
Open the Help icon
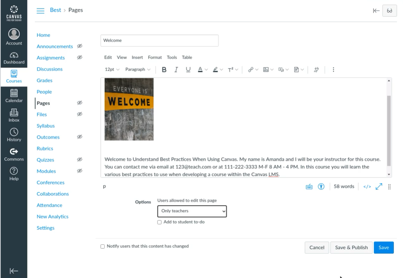(x=14, y=174)
